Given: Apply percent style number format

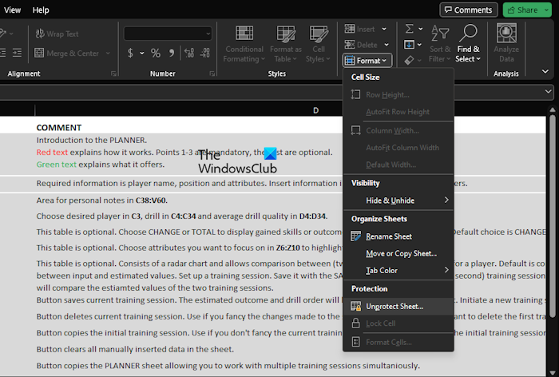Looking at the screenshot, I should point(155,53).
